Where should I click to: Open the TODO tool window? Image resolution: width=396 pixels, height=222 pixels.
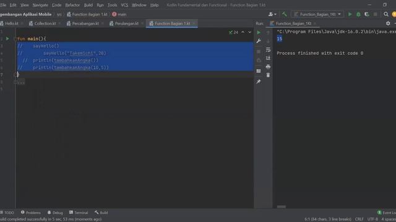[7, 213]
